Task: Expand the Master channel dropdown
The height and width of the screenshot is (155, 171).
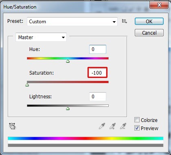Action: [41, 37]
